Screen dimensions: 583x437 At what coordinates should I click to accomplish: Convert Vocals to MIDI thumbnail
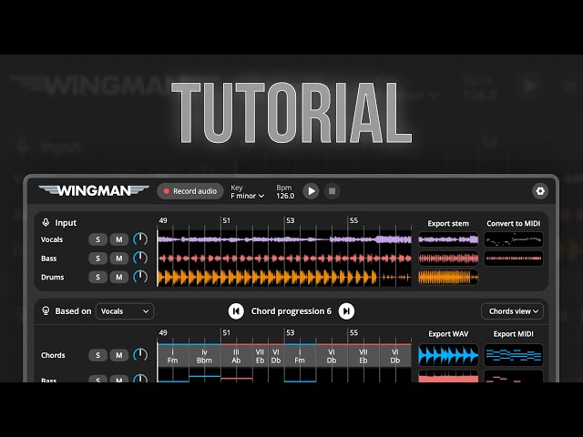pos(514,239)
